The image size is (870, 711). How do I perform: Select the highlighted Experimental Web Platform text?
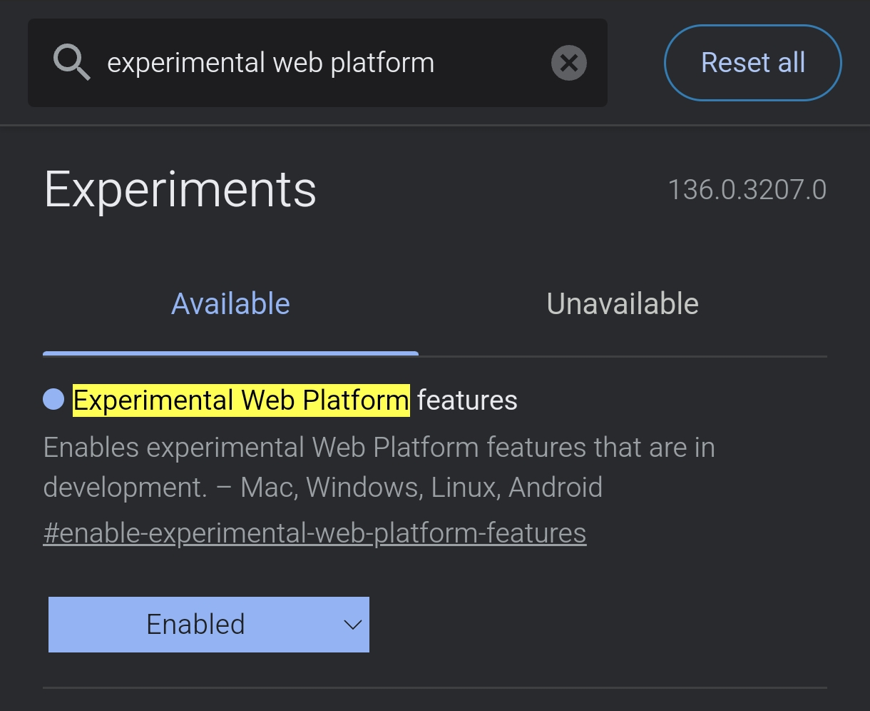tap(240, 400)
